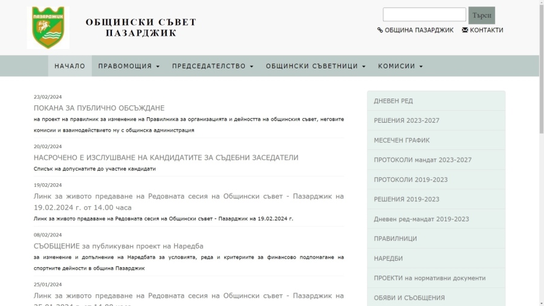Open НАСРОЧЕНО Е ИЗСЛУШВАНЕ НА КАНДИДАТИТЕ article
544x306 pixels.
coord(166,157)
